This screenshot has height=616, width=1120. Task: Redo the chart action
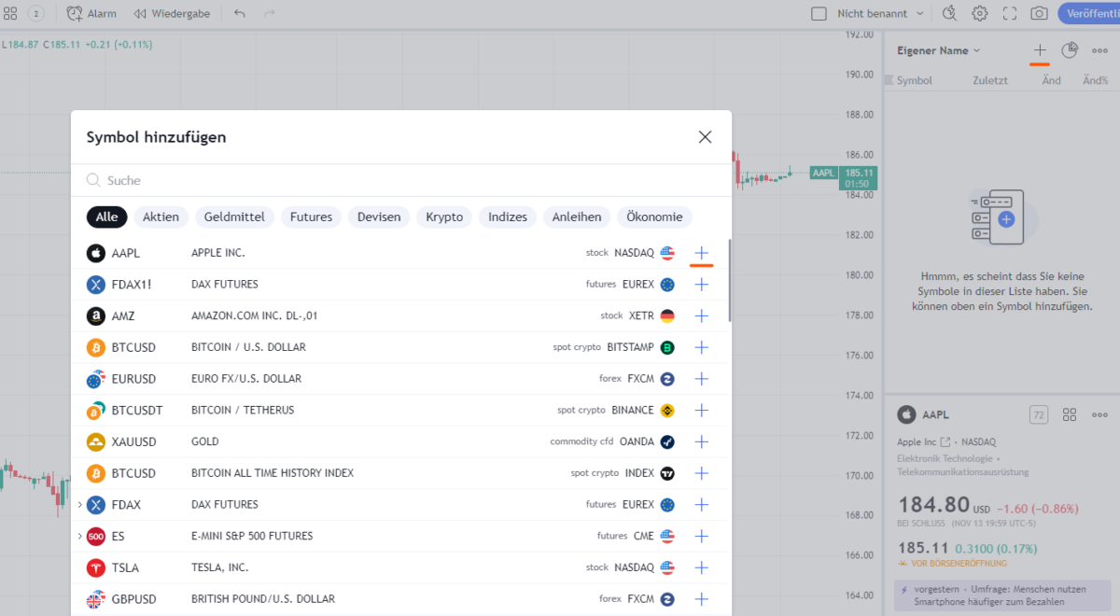click(270, 13)
